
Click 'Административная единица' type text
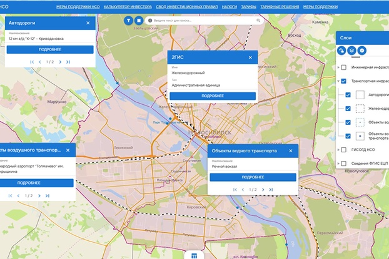(196, 85)
